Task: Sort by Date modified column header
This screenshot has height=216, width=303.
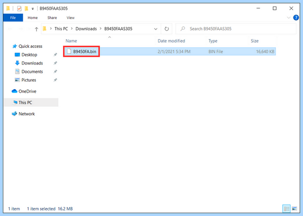Action: click(x=171, y=41)
